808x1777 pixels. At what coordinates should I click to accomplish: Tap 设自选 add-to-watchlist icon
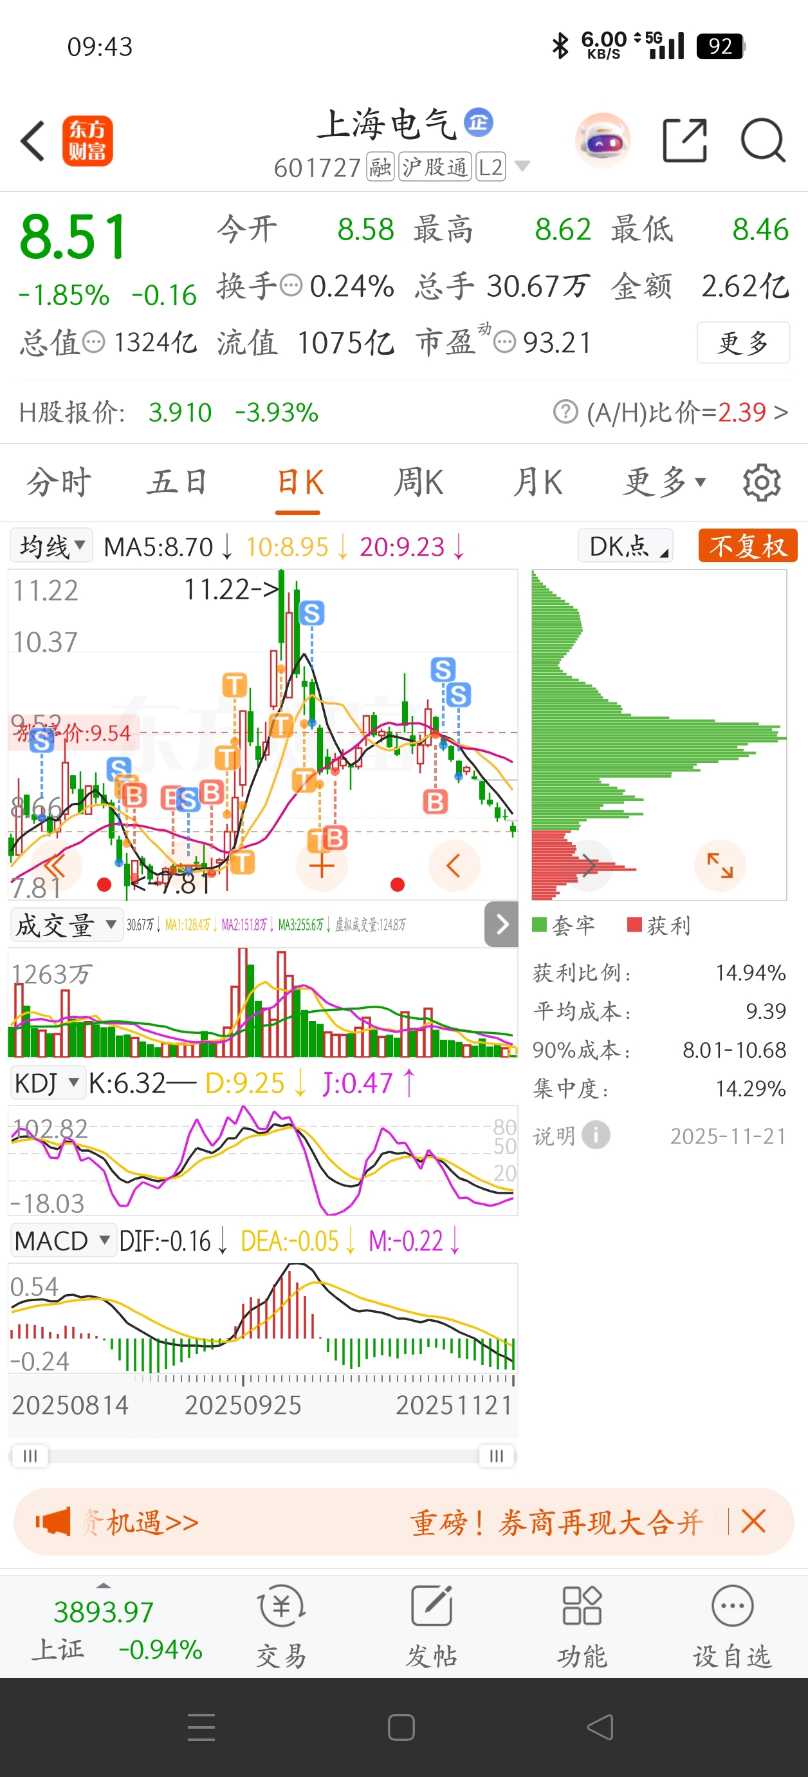pyautogui.click(x=732, y=1626)
